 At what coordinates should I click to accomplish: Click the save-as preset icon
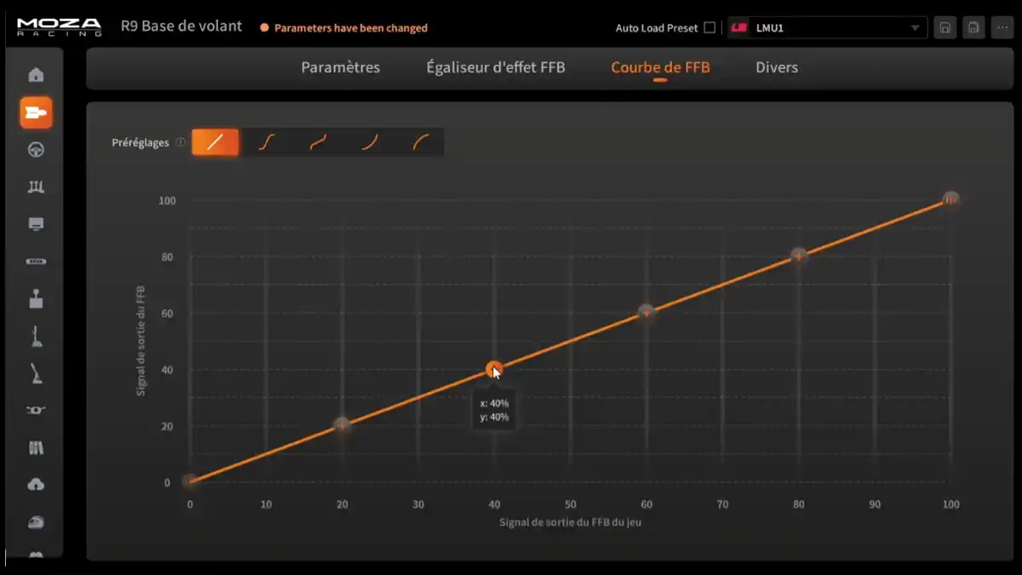973,28
